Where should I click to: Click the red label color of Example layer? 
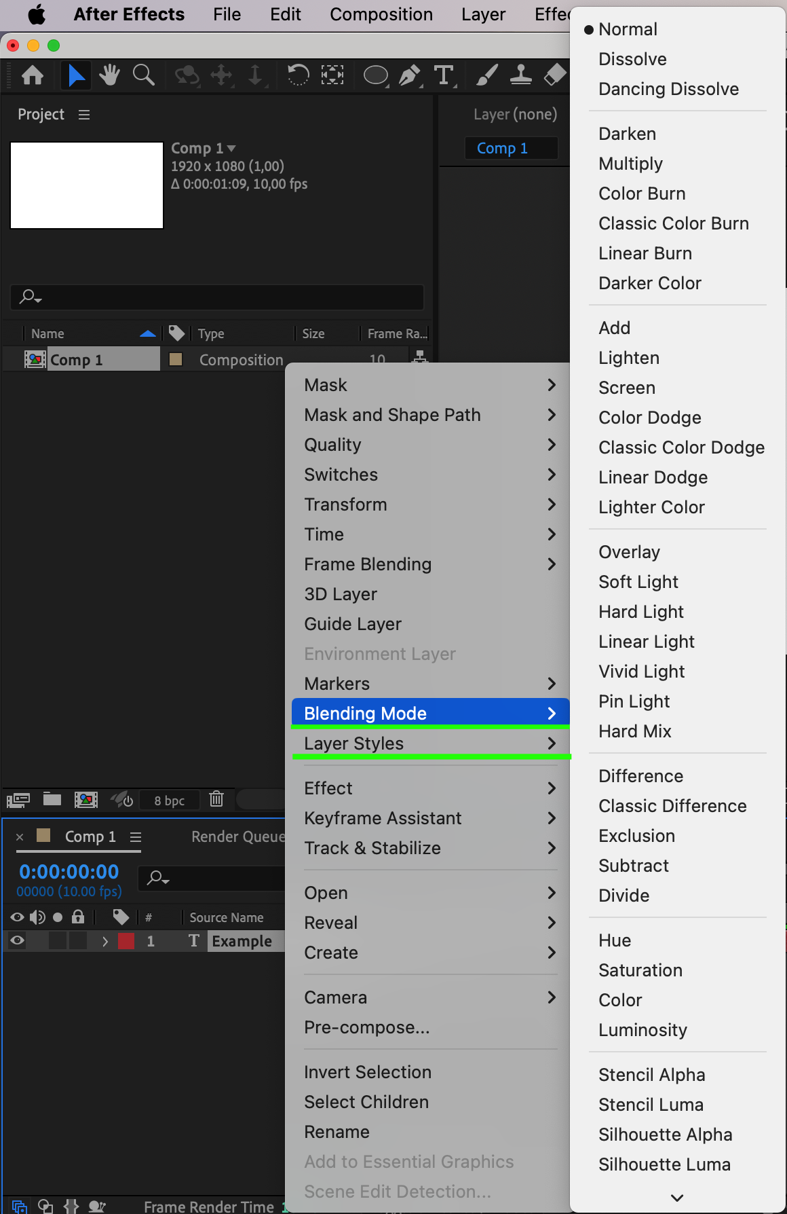tap(126, 941)
